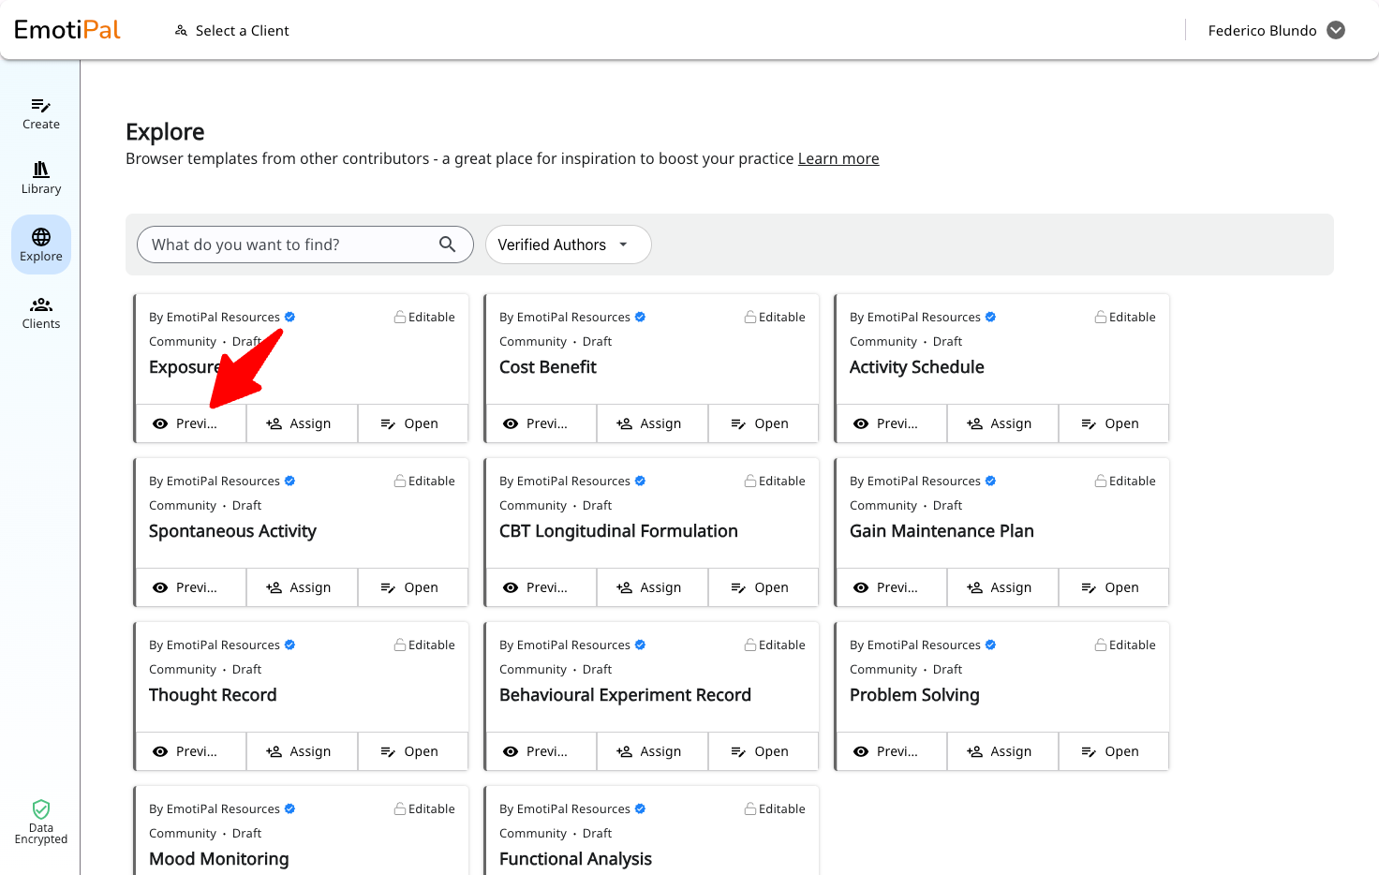Expand the Verified Authors dropdown

(568, 245)
